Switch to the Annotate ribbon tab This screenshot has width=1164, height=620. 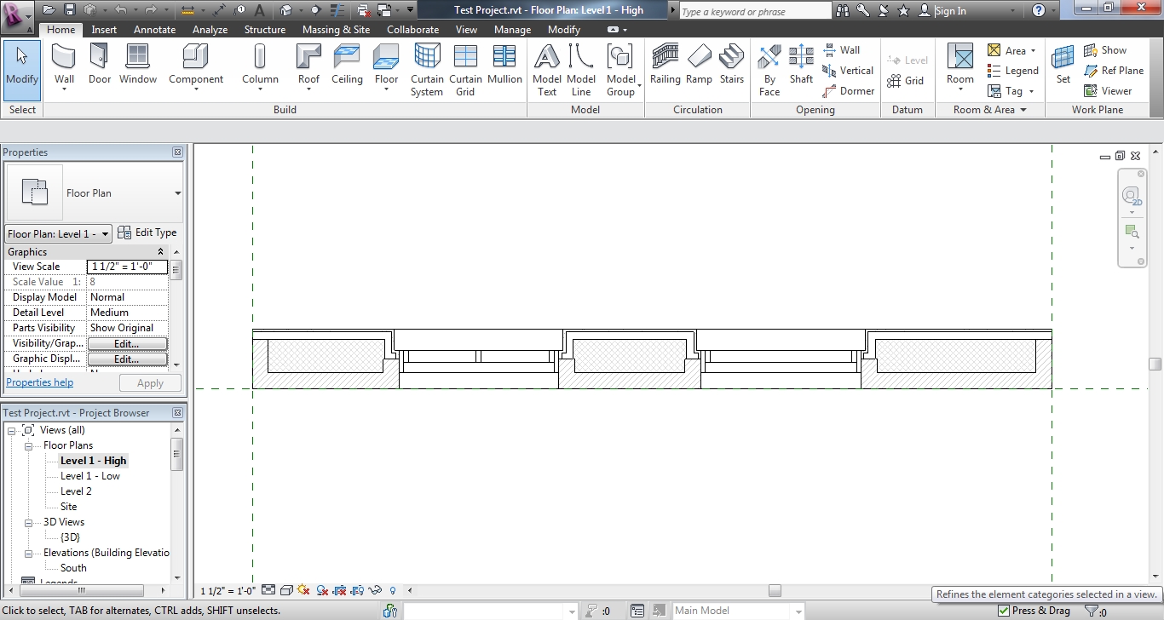[x=154, y=28]
